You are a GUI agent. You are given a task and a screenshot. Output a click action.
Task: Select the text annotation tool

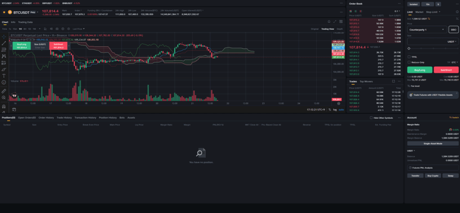[x=4, y=75]
